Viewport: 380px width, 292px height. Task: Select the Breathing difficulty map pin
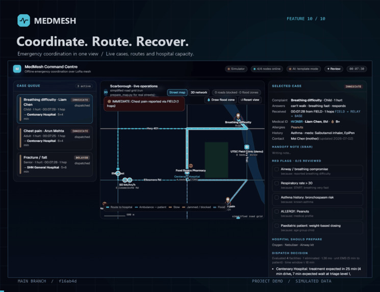point(238,117)
